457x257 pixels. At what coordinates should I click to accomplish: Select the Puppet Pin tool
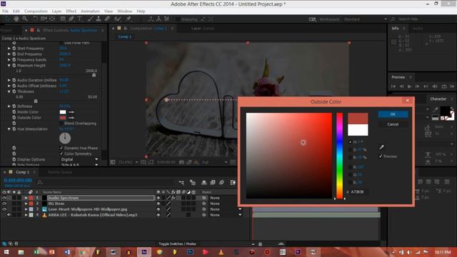point(129,19)
